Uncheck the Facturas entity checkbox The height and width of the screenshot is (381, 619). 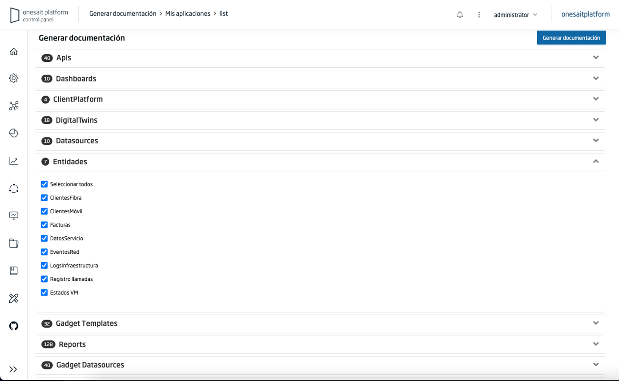[44, 225]
